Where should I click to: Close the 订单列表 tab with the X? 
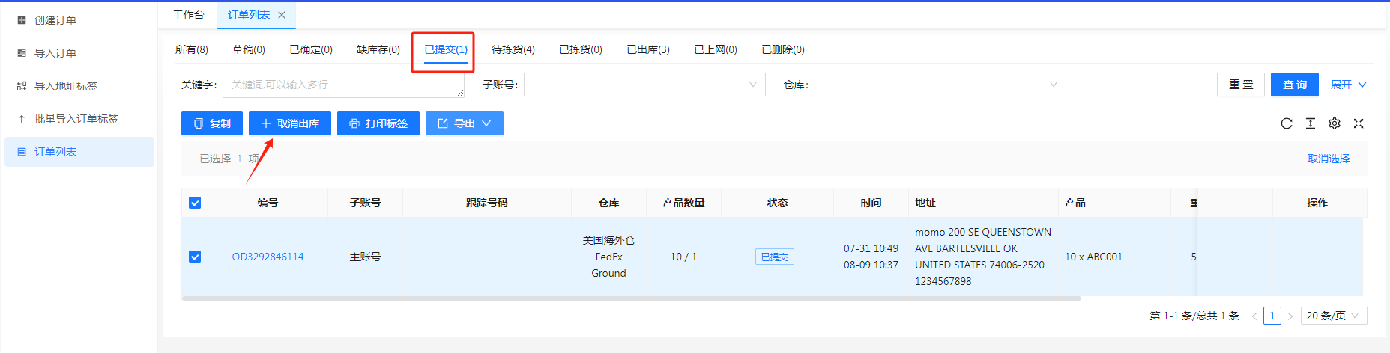pos(282,15)
